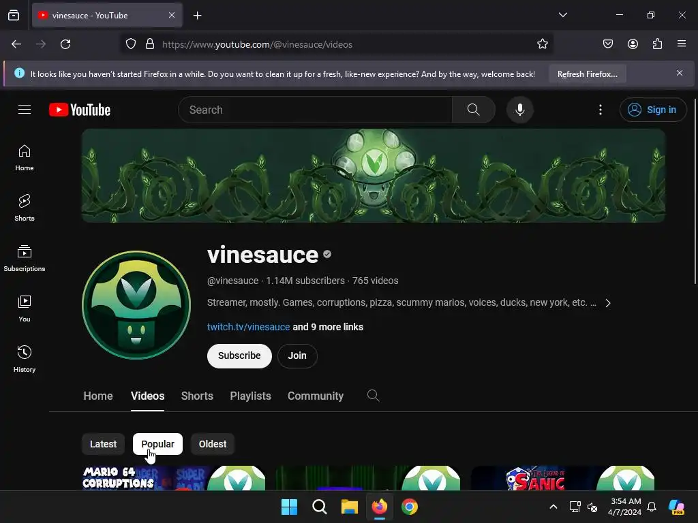Viewport: 698px width, 523px height.
Task: Search within the channel magnifier icon
Action: (x=373, y=396)
